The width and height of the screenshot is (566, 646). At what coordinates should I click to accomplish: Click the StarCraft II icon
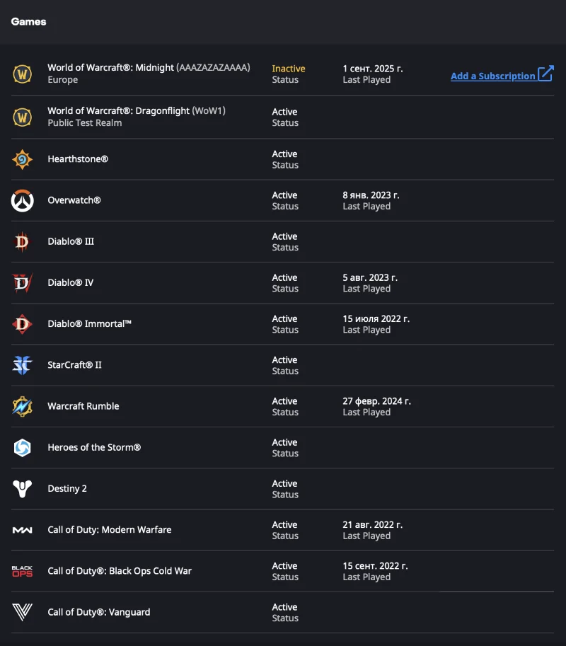tap(23, 365)
